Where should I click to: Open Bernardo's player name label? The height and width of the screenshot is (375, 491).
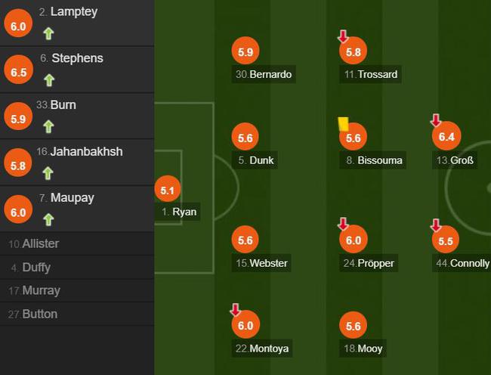point(264,74)
